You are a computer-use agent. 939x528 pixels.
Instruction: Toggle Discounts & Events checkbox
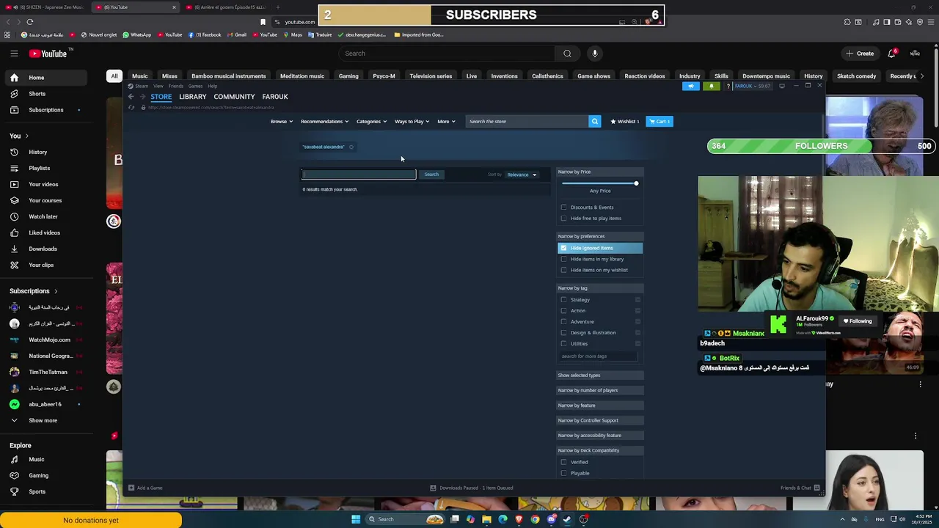coord(564,208)
